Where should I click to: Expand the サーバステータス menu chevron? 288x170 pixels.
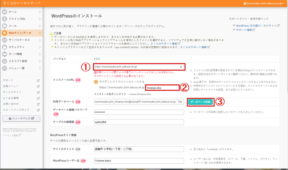[40, 40]
